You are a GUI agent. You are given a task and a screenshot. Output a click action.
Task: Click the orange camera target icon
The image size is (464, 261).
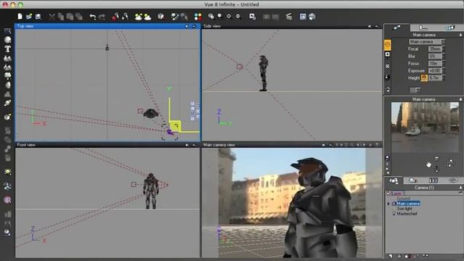pyautogui.click(x=387, y=45)
